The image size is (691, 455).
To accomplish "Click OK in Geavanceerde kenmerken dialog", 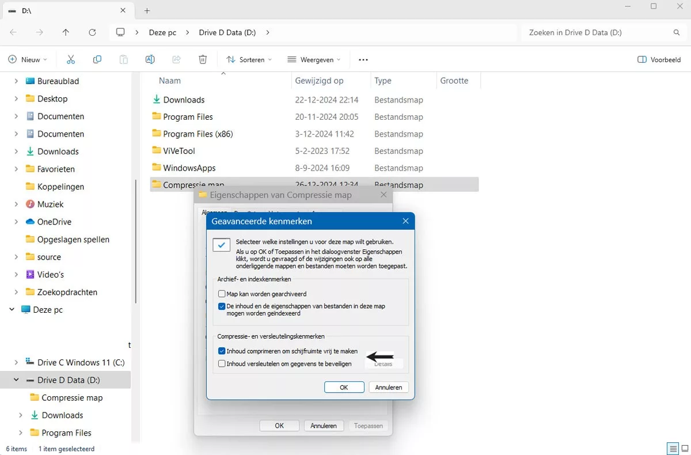I will [344, 387].
